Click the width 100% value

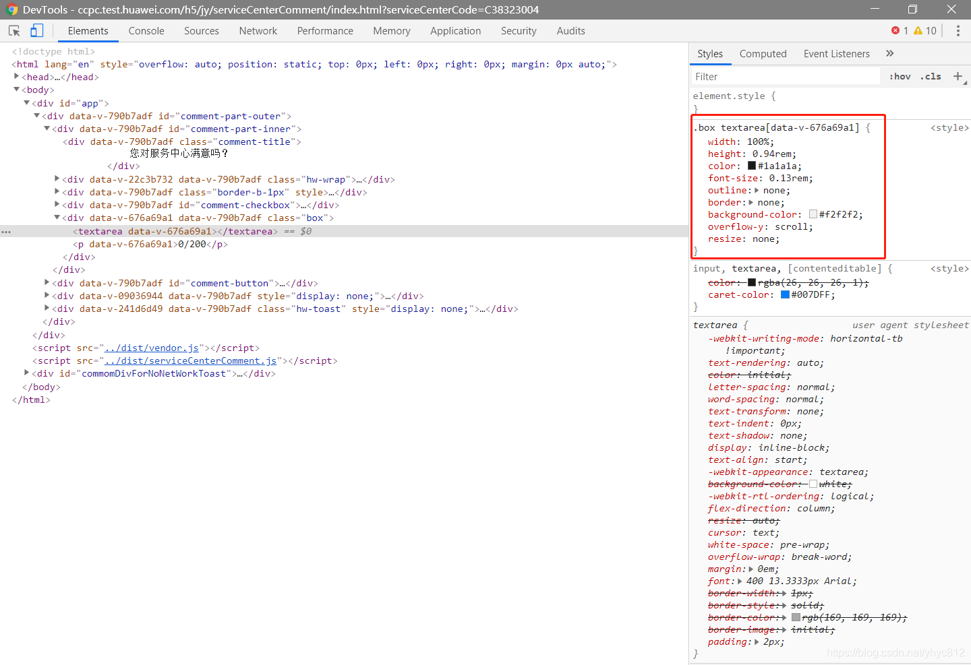tap(758, 141)
